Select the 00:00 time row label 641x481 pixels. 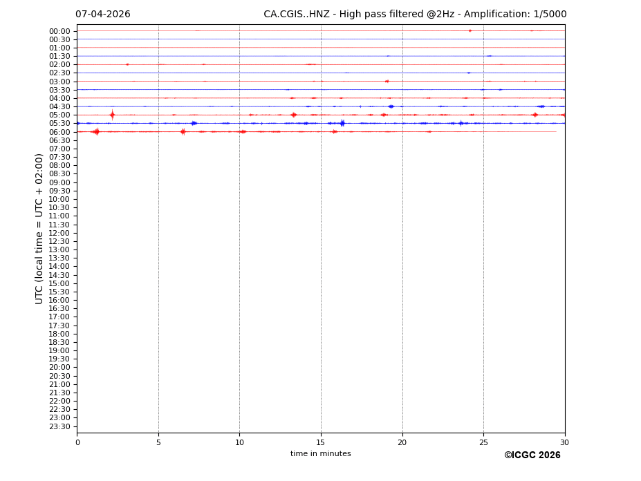59,31
